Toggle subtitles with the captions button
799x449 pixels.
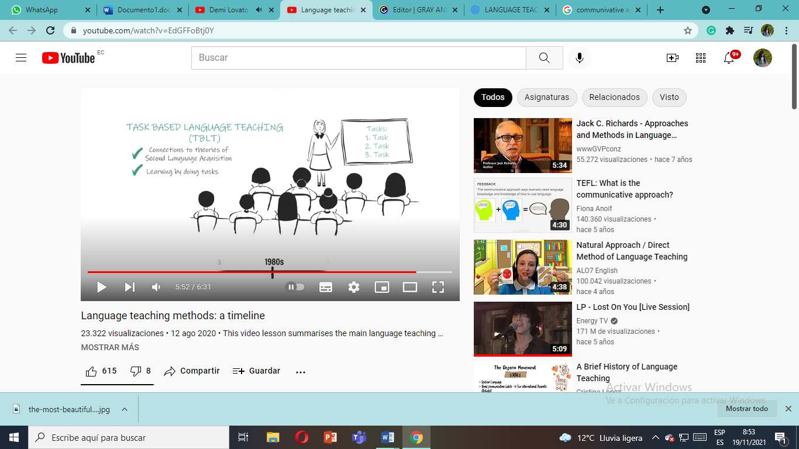[x=326, y=287]
